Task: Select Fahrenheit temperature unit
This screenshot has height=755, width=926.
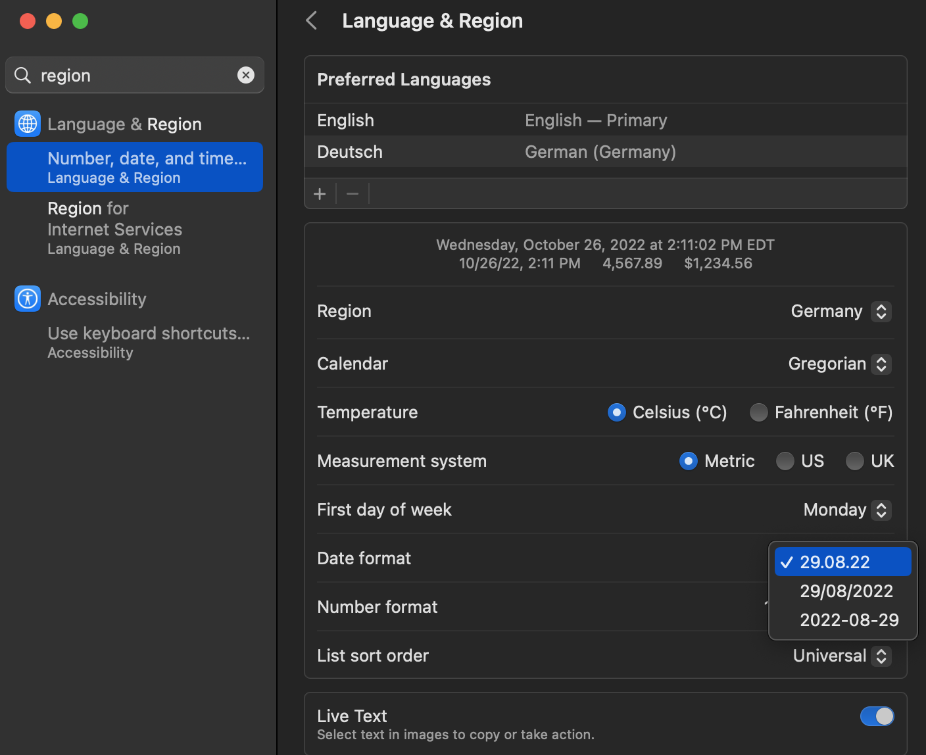Action: tap(759, 412)
